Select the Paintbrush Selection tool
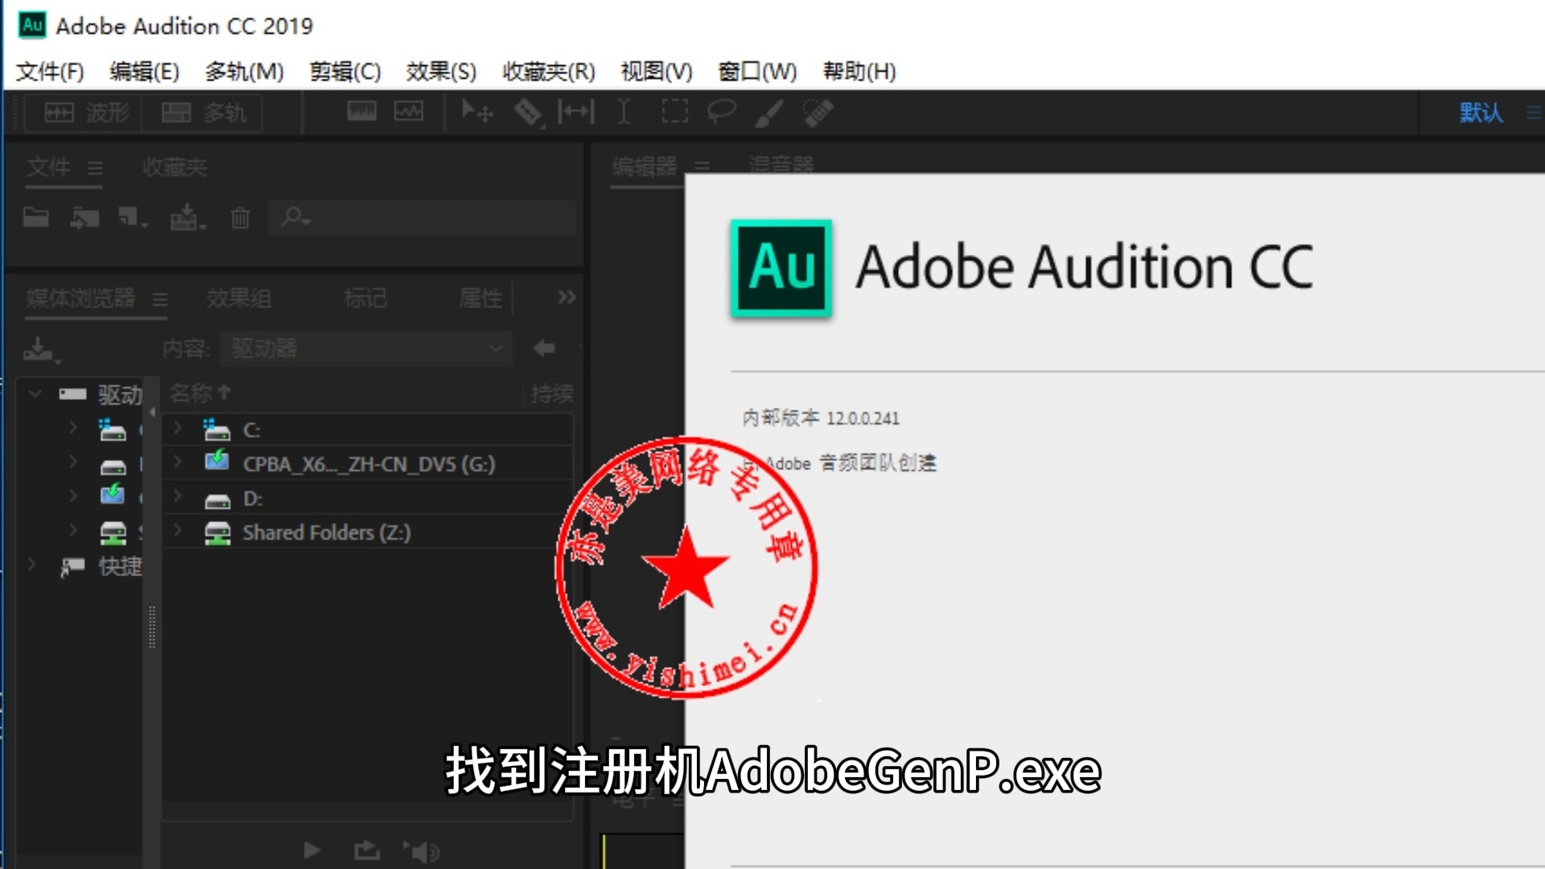 tap(769, 113)
